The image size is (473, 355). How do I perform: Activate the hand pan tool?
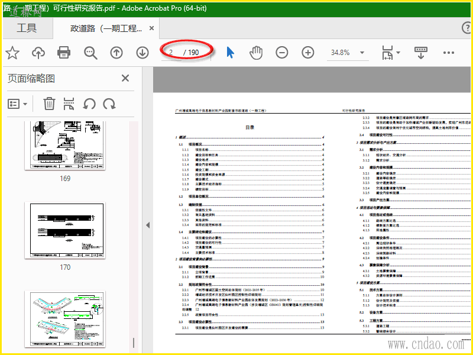coord(256,53)
